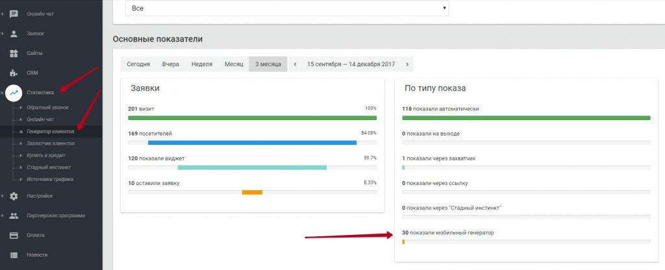The height and width of the screenshot is (270, 665).
Task: Click the Статистика chart icon in the circle
Action: [14, 92]
